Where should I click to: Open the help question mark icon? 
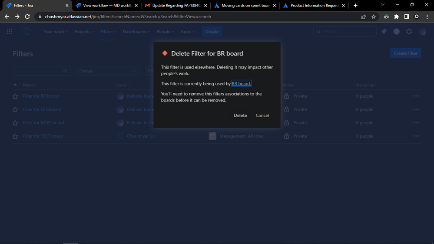tap(396, 32)
